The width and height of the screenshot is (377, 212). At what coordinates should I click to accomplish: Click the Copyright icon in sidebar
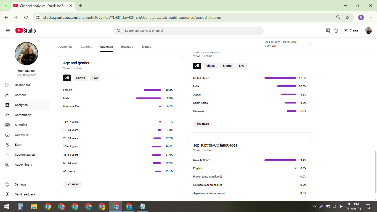7,135
